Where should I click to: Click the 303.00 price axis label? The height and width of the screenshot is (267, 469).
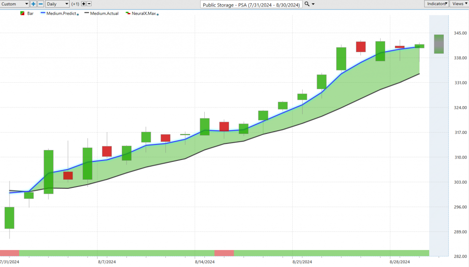pyautogui.click(x=460, y=182)
